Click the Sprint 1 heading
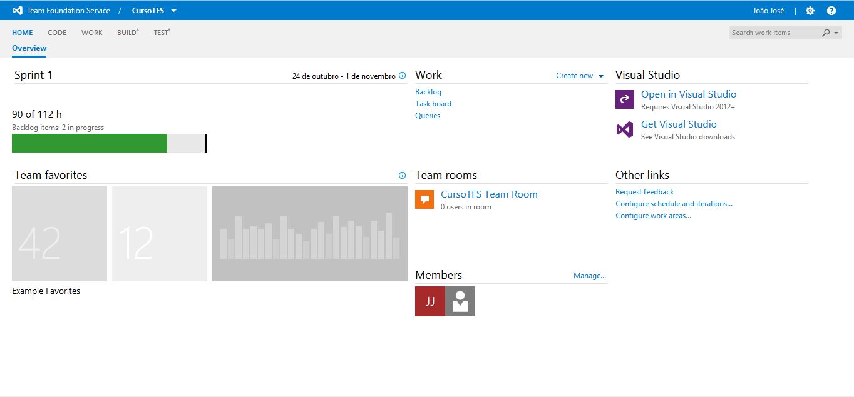The height and width of the screenshot is (397, 854). point(33,75)
